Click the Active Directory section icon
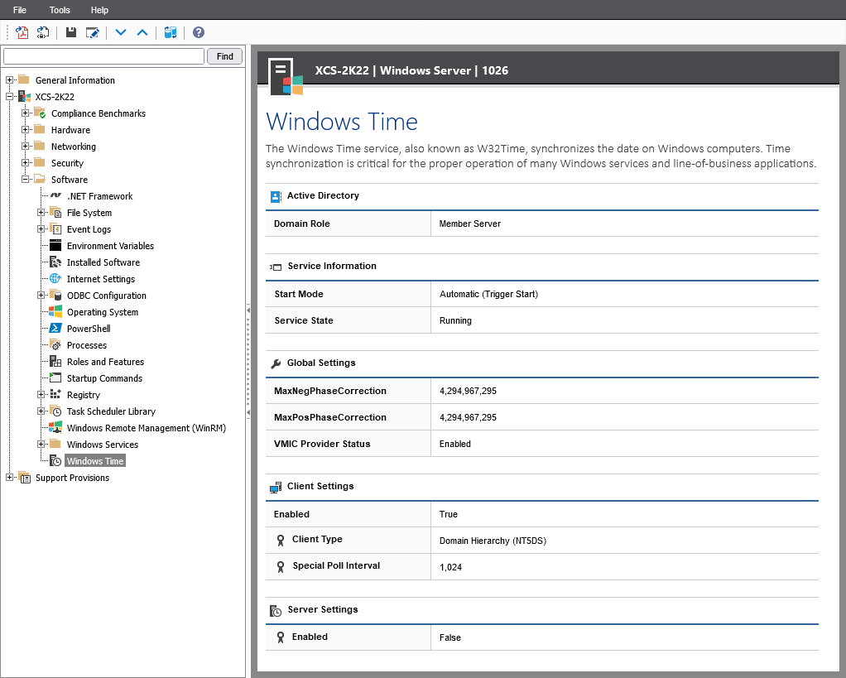 click(276, 196)
